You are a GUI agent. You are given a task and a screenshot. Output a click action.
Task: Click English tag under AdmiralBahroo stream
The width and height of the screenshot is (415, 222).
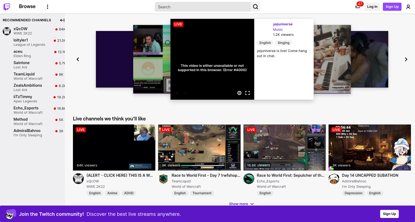coord(375,193)
